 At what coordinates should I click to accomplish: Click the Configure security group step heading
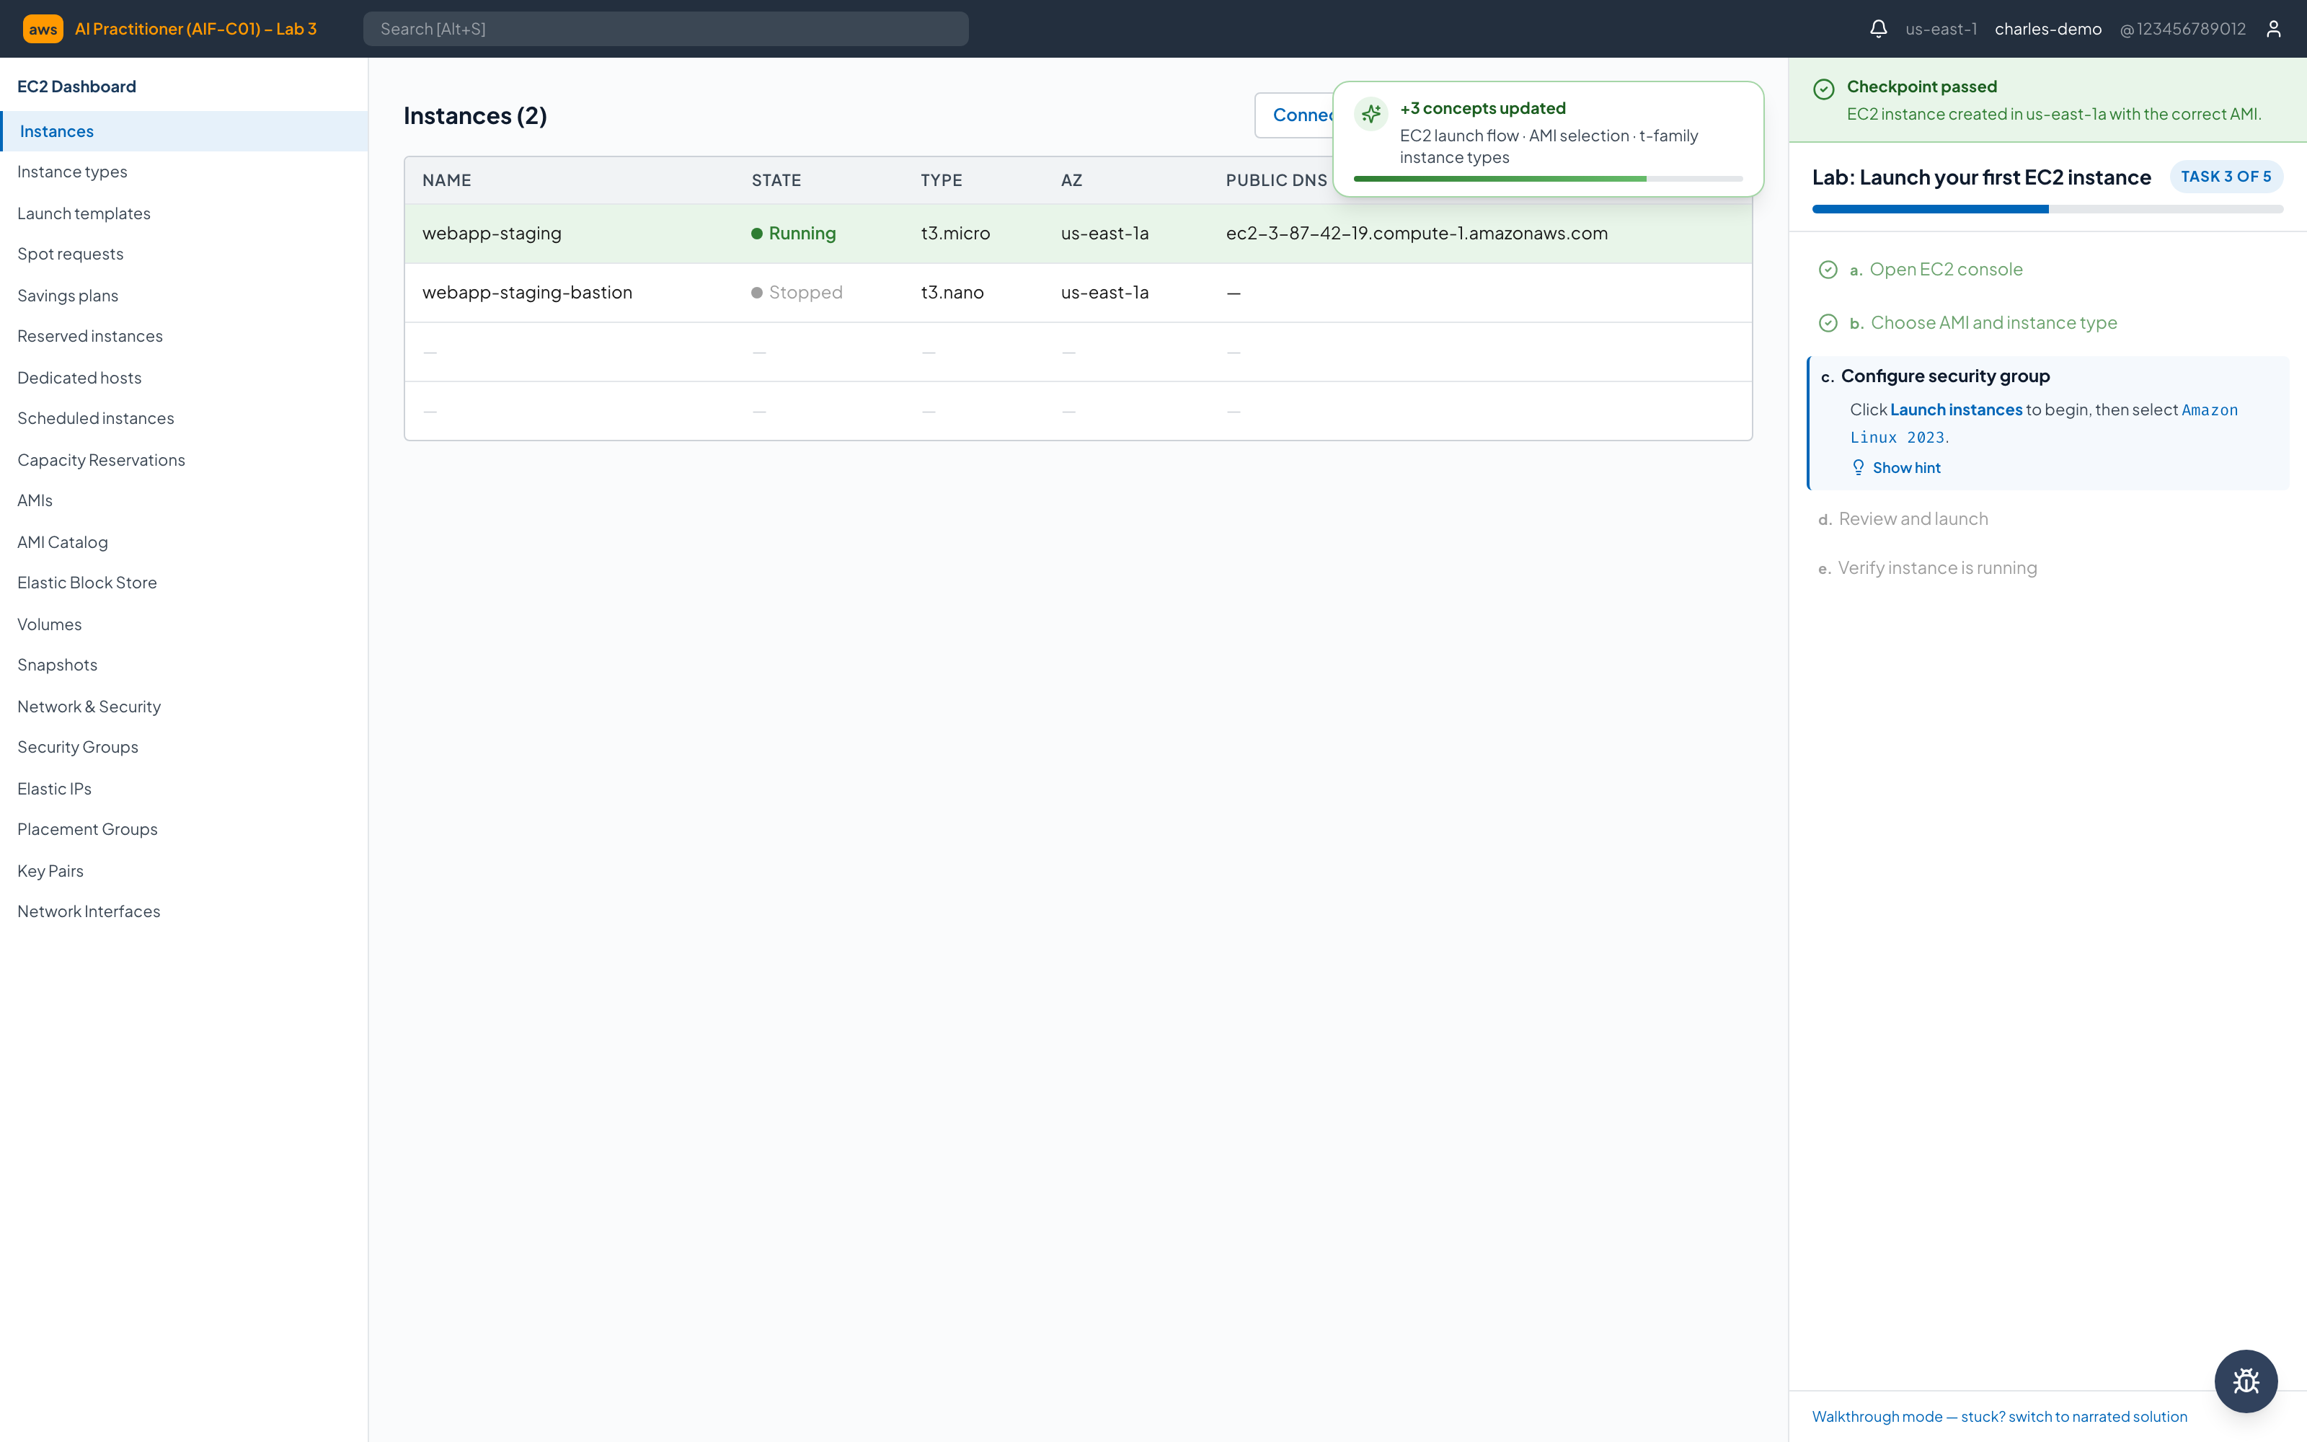pyautogui.click(x=1945, y=376)
